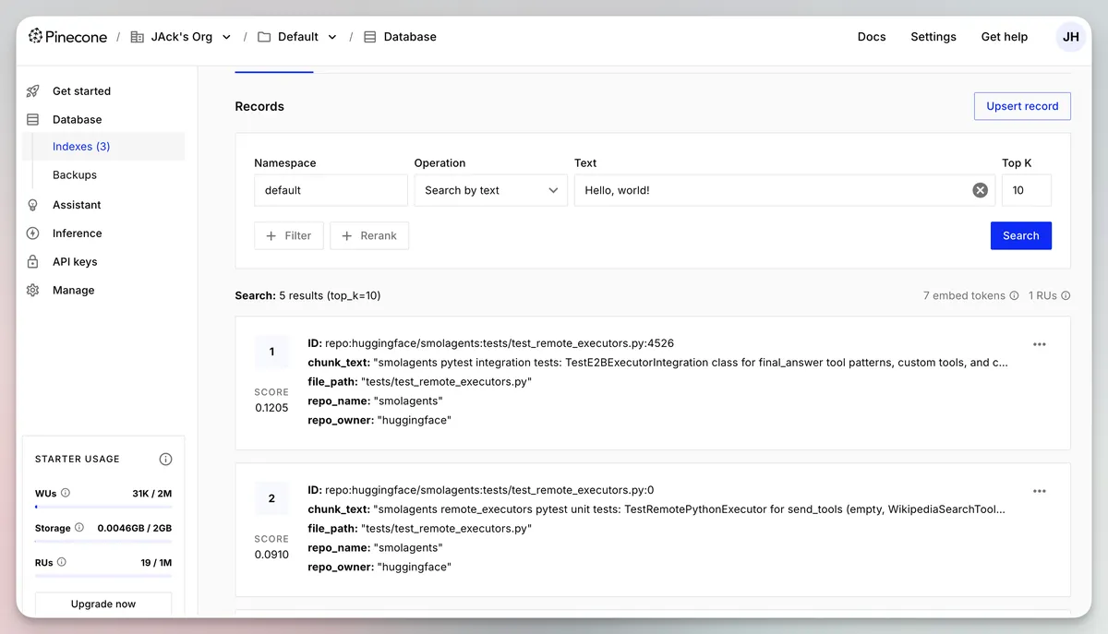Show info for embed tokens
This screenshot has height=634, width=1108.
[1014, 296]
